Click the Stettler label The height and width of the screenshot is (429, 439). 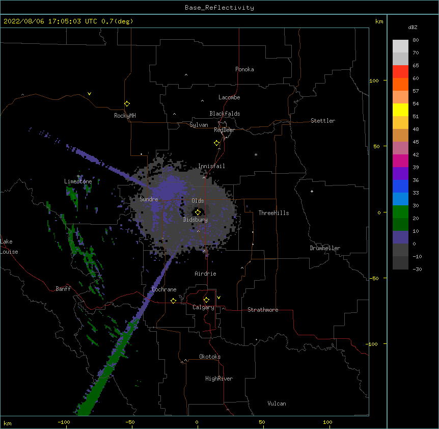pyautogui.click(x=323, y=121)
